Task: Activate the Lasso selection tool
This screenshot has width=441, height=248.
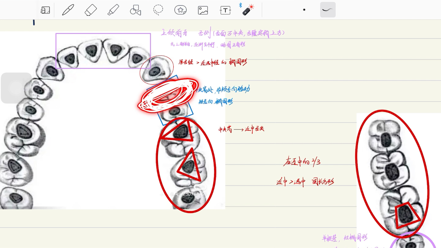Action: pos(158,10)
